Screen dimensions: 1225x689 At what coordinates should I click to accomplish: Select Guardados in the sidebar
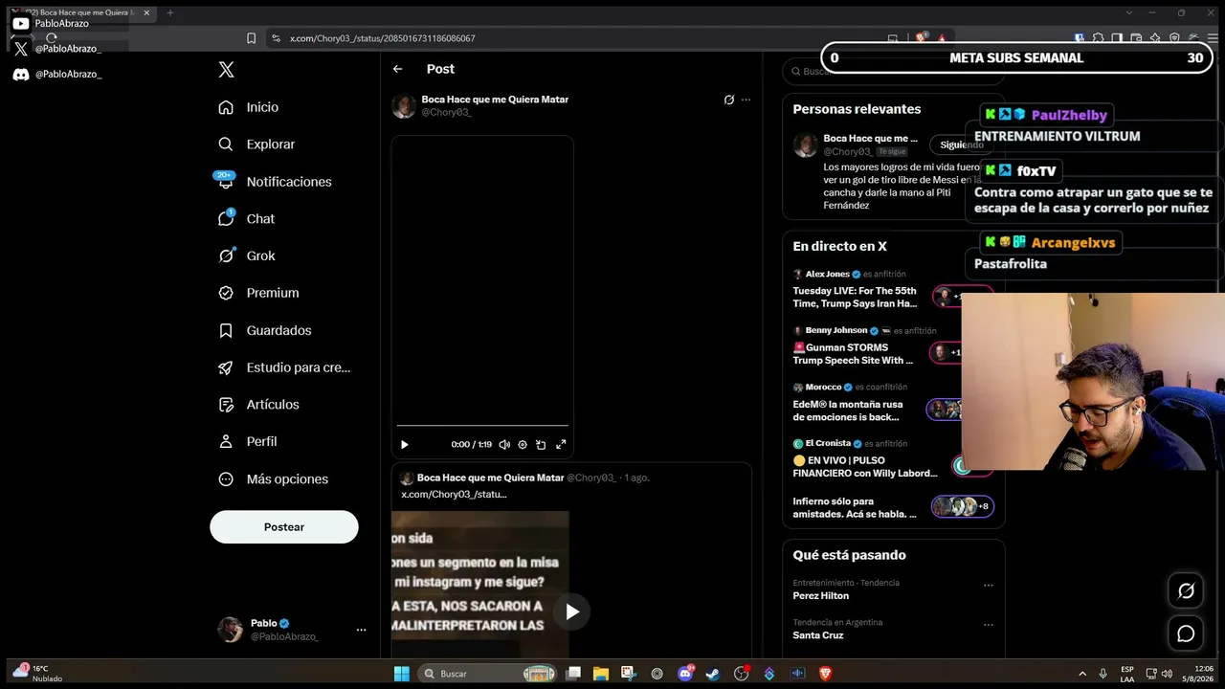click(278, 330)
